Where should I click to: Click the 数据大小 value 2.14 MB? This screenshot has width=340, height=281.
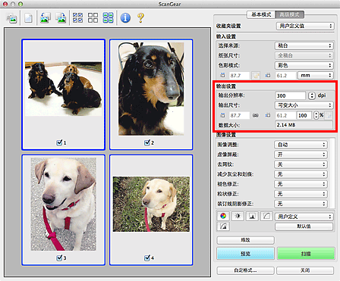coord(304,125)
